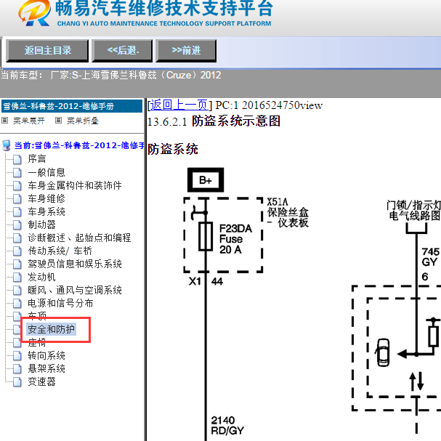
Task: Select 电源和信号分布 tree item
Action: (x=60, y=303)
